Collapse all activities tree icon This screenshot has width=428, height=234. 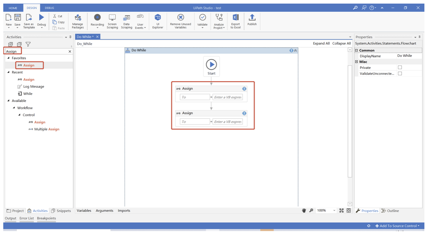[x=19, y=44]
